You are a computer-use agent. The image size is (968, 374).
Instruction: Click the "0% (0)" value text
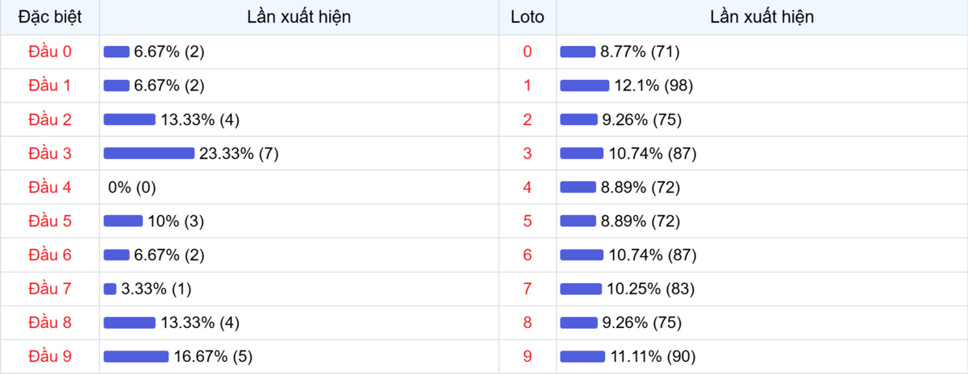[x=132, y=187]
